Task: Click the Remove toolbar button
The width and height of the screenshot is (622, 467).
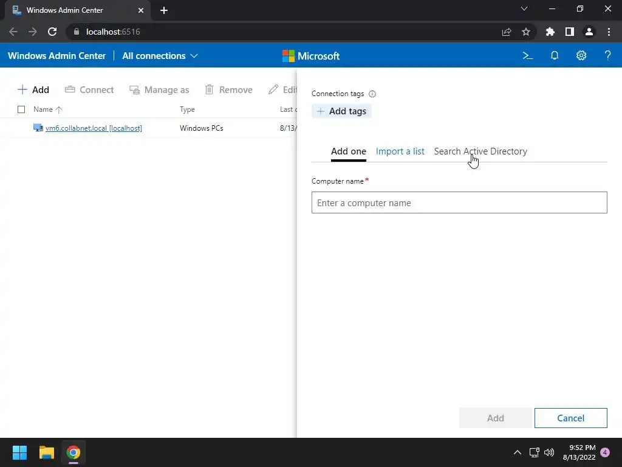Action: click(x=229, y=90)
